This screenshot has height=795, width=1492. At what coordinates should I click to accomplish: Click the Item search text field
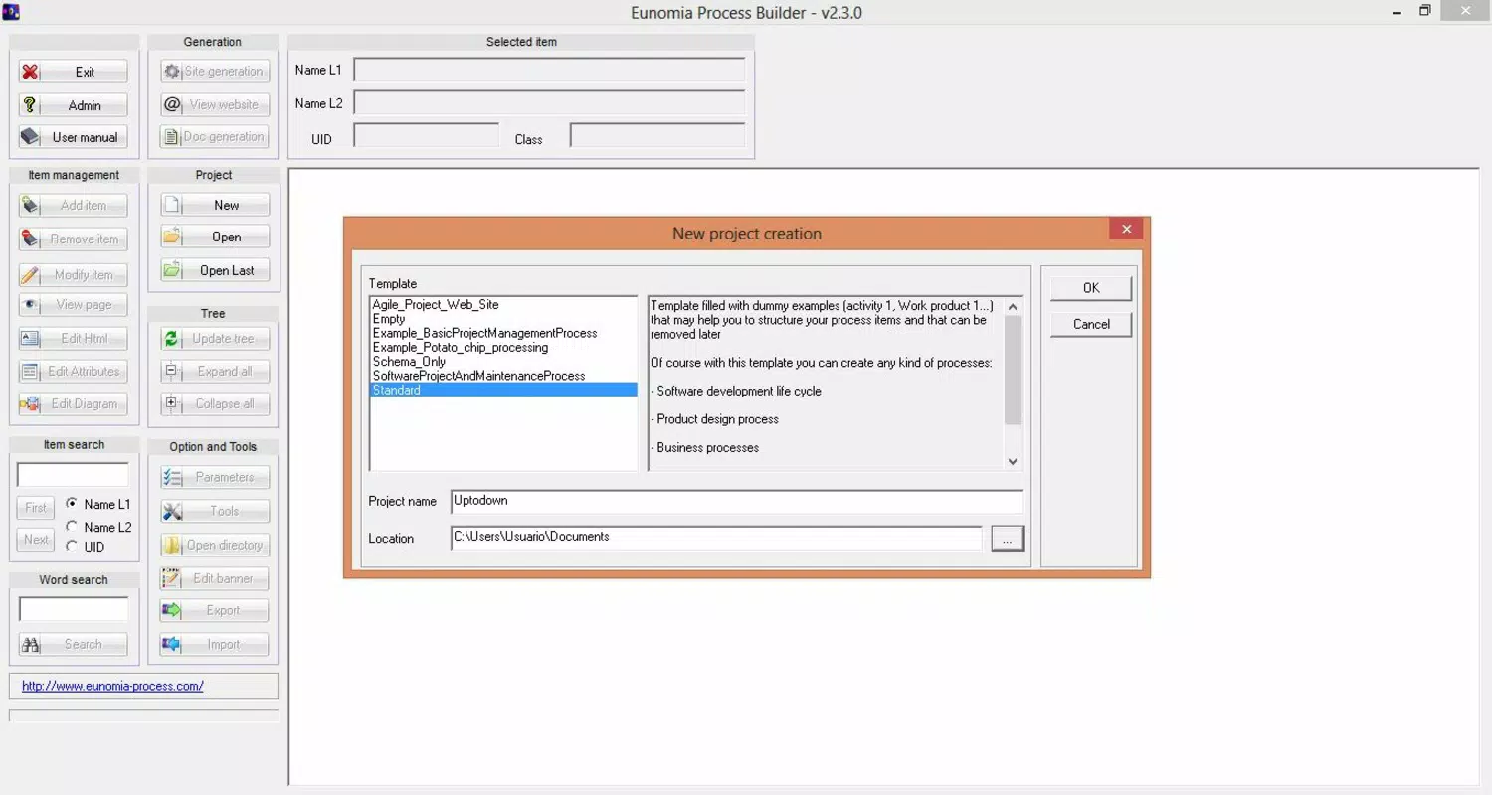tap(73, 475)
